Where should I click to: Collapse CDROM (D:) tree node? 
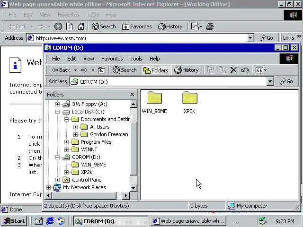click(x=57, y=157)
